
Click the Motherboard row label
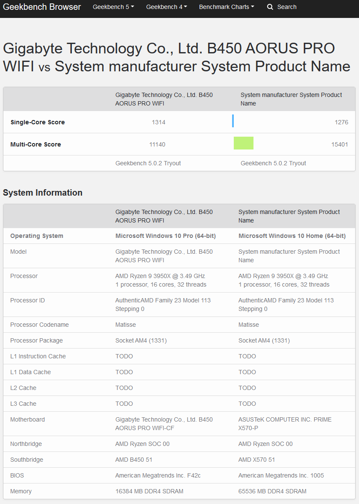(28, 419)
